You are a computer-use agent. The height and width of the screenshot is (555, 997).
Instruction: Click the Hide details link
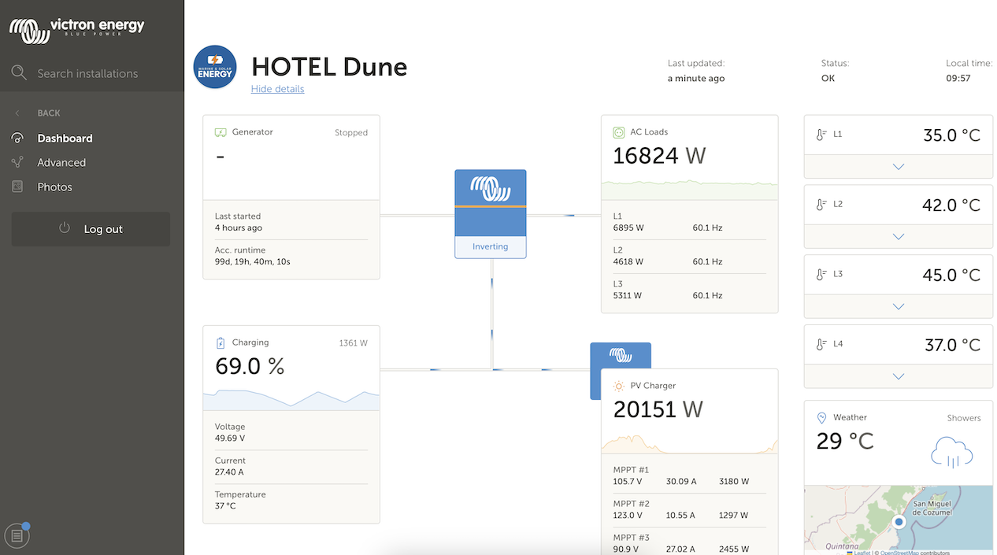point(277,89)
